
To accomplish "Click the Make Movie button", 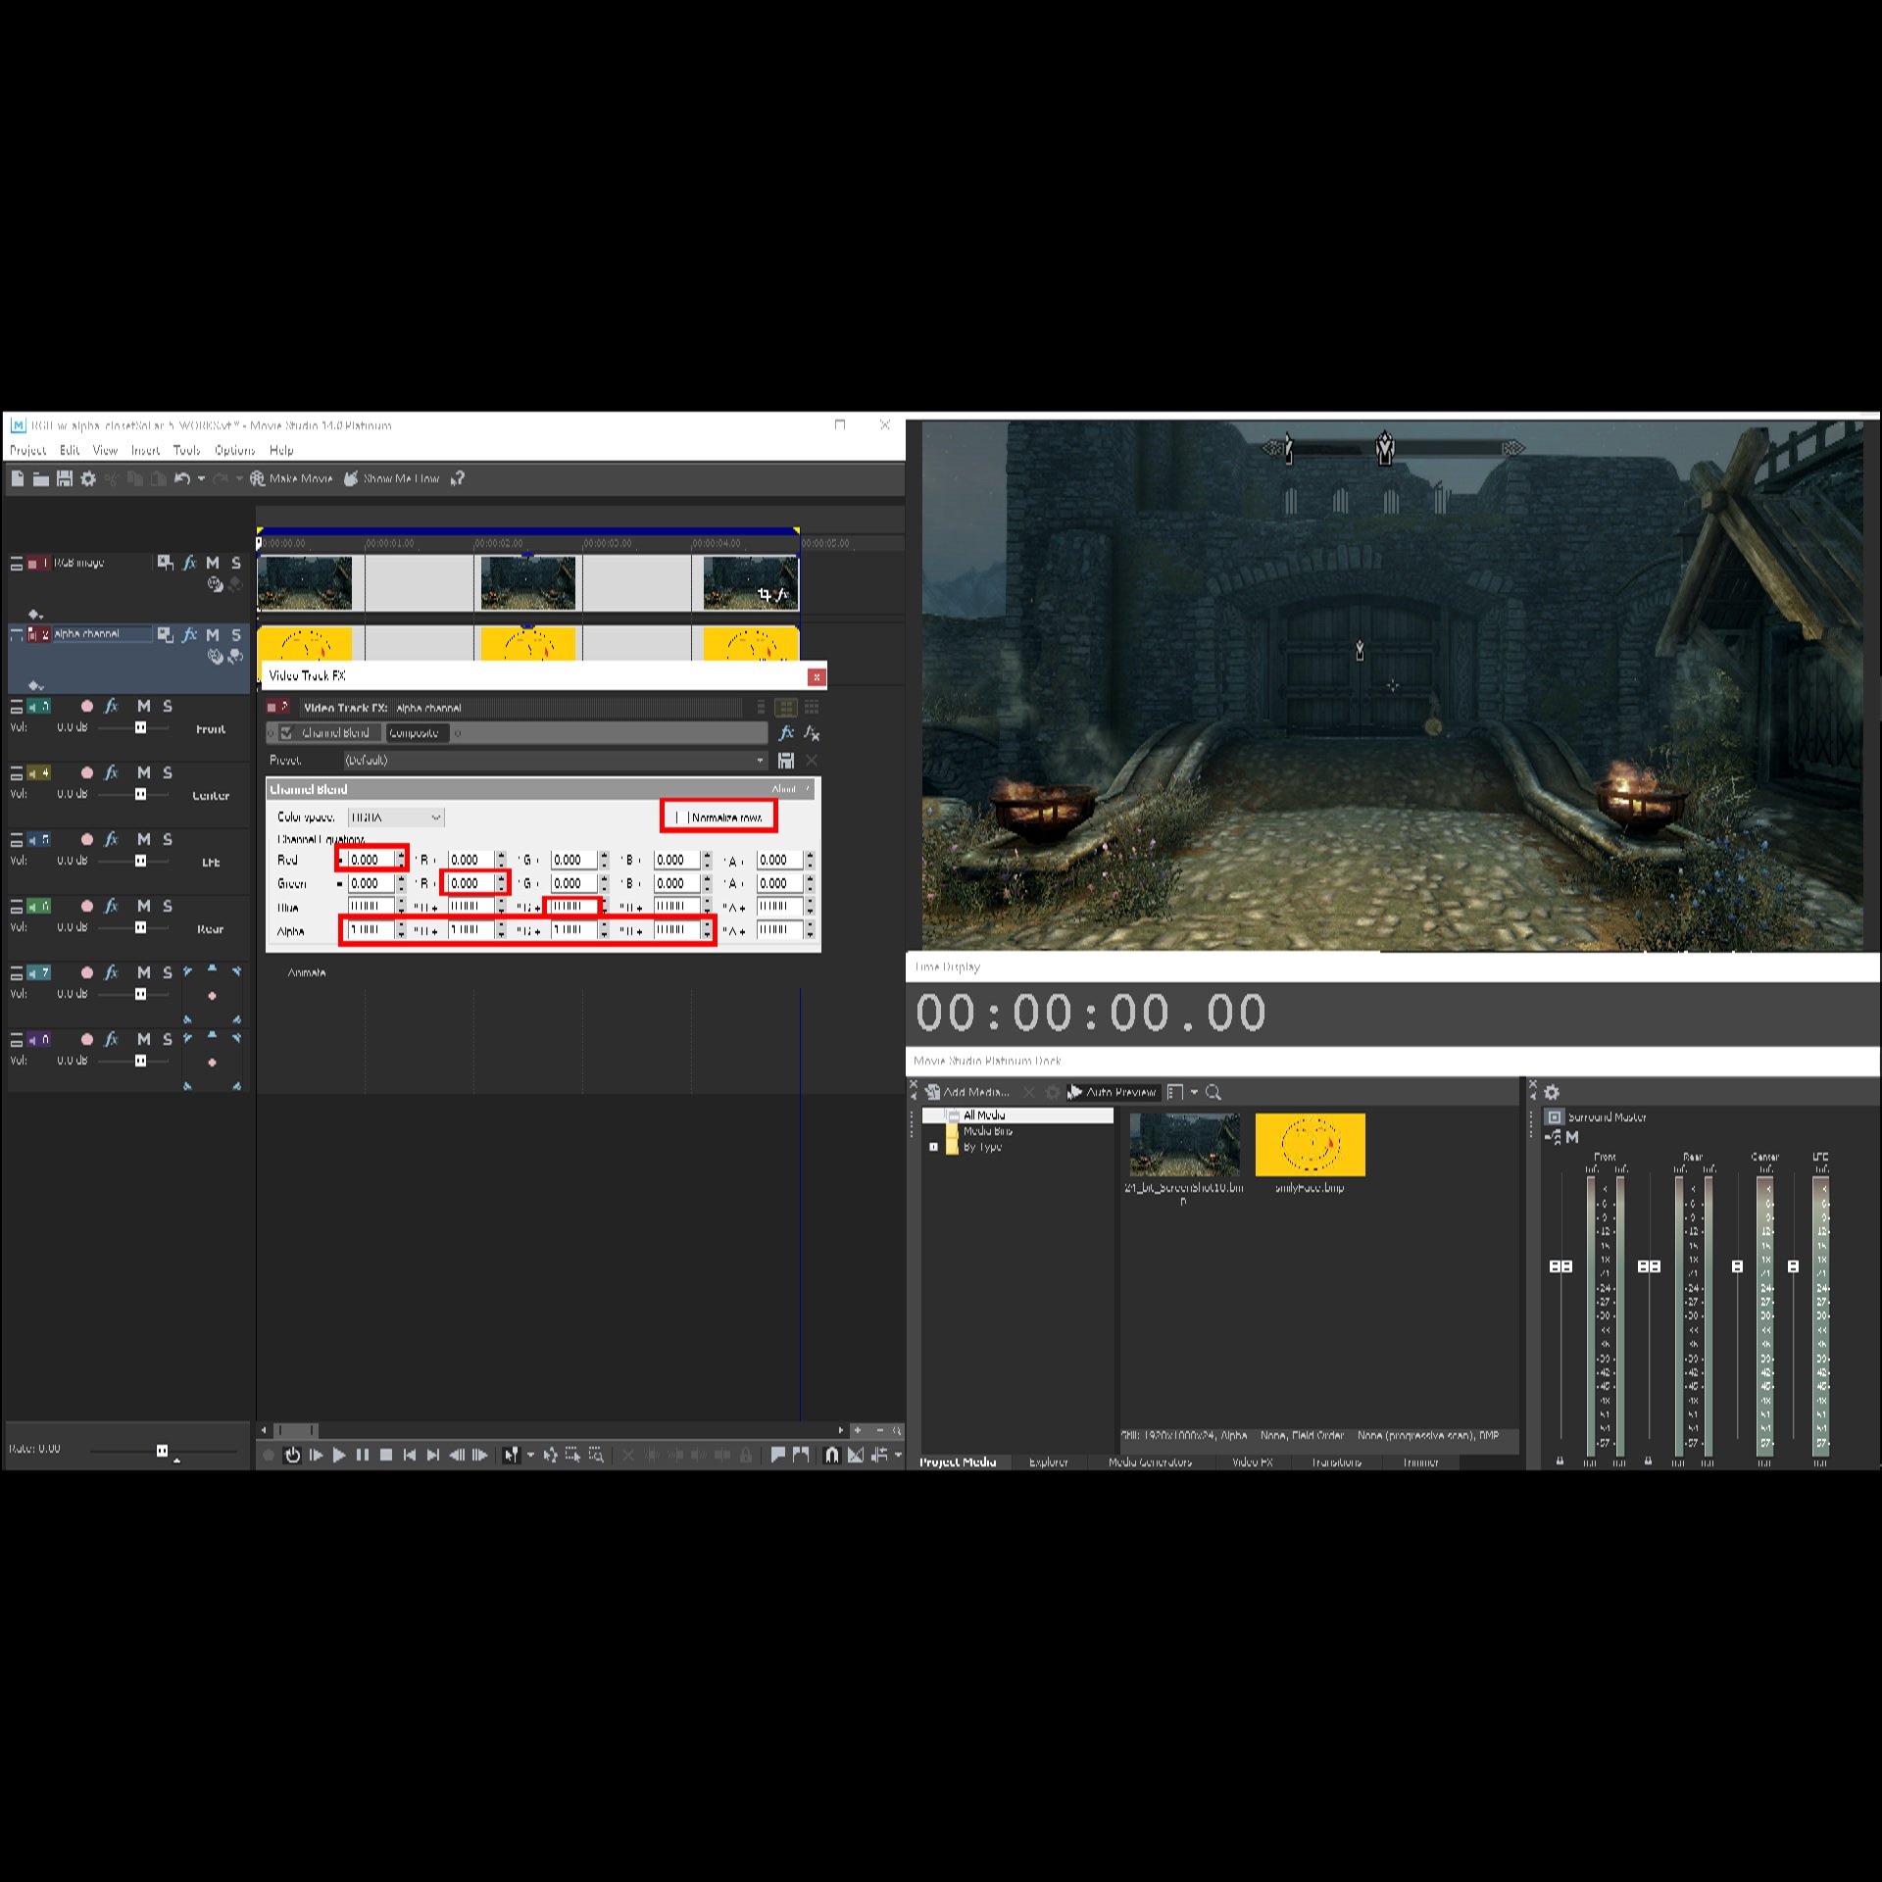I will pyautogui.click(x=291, y=478).
